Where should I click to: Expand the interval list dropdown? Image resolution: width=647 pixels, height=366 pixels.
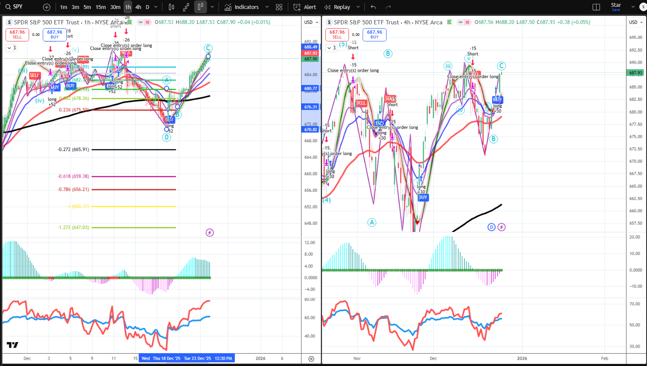click(156, 7)
